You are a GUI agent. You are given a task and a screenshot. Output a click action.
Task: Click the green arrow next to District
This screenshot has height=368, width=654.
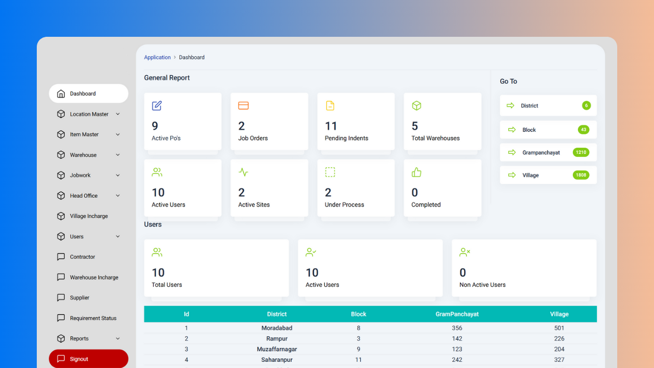click(x=510, y=105)
